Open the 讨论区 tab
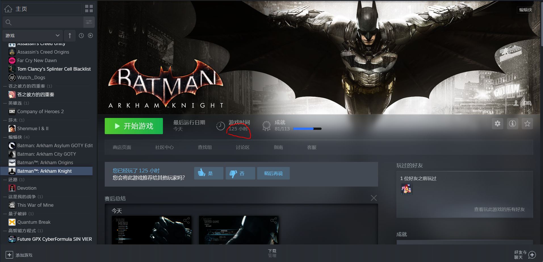Screen dimensions: 543x262 pos(242,147)
